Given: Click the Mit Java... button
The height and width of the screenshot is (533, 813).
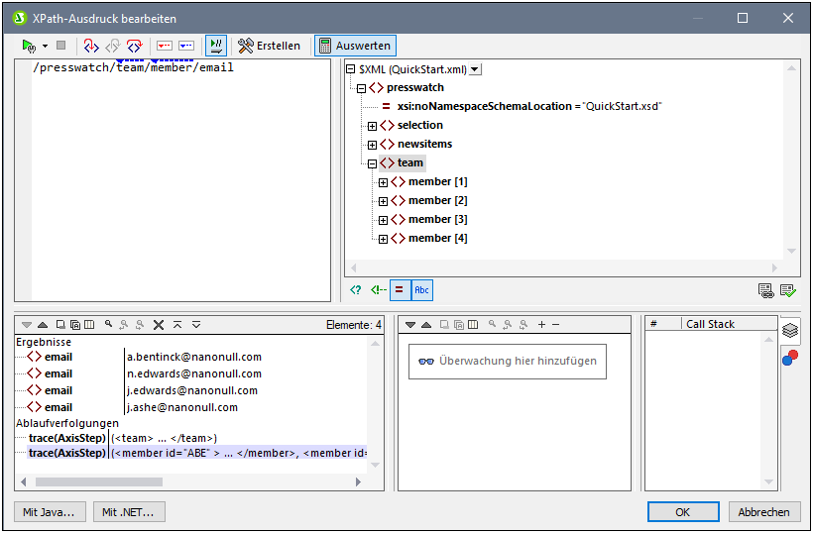Looking at the screenshot, I should point(51,512).
